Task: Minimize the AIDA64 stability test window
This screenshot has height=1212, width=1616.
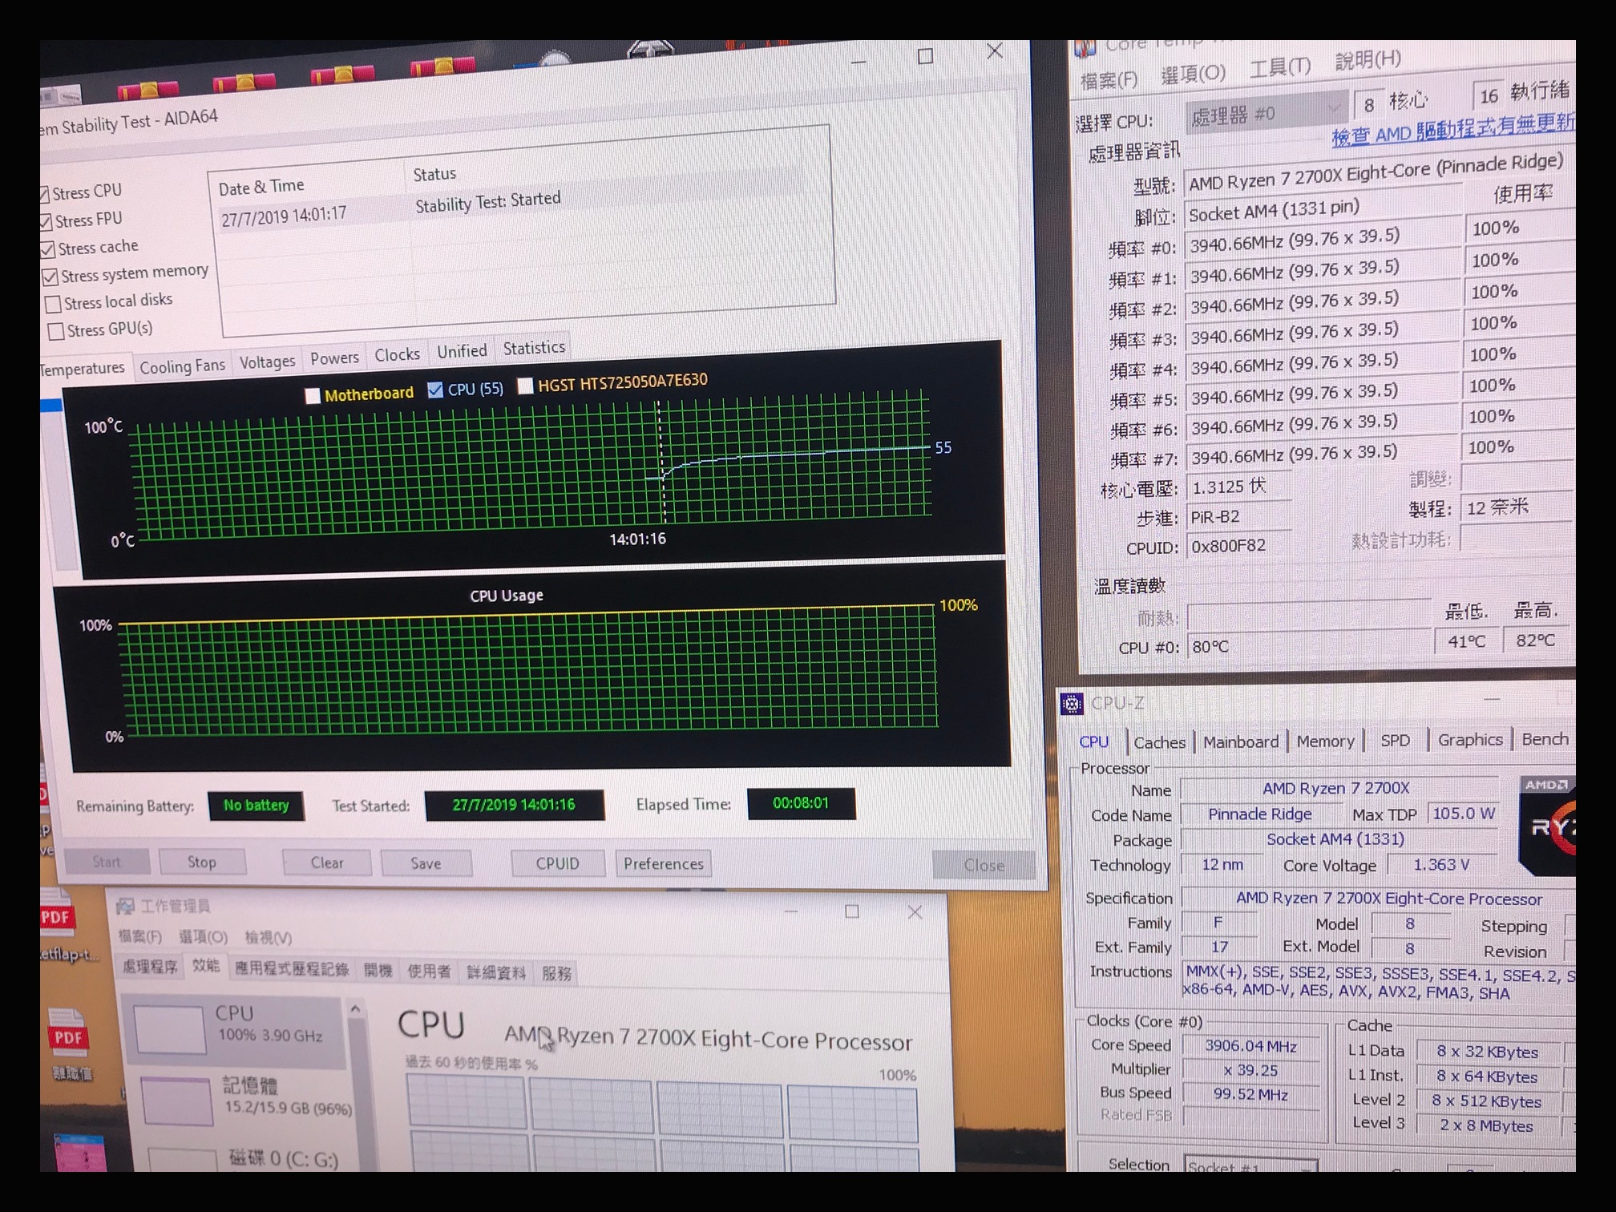Action: [858, 61]
